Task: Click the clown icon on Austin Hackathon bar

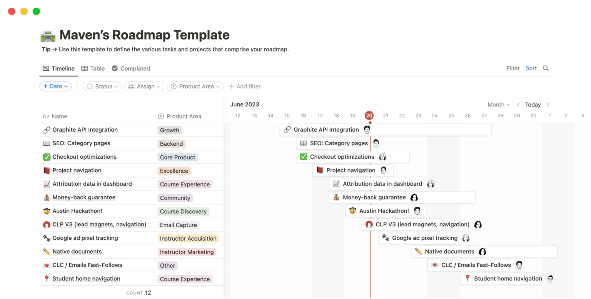Action: 352,211
